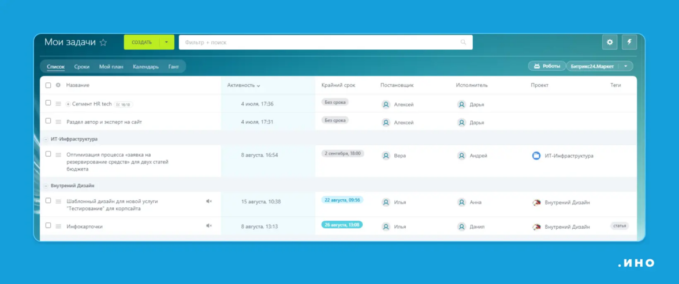The width and height of the screenshot is (679, 284).
Task: Click the Теги column header
Action: click(615, 85)
